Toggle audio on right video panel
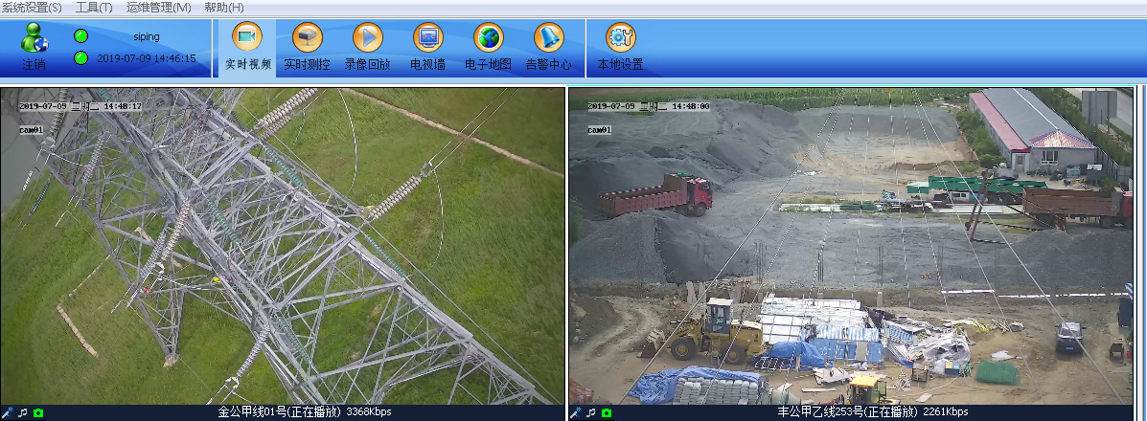 (x=590, y=412)
